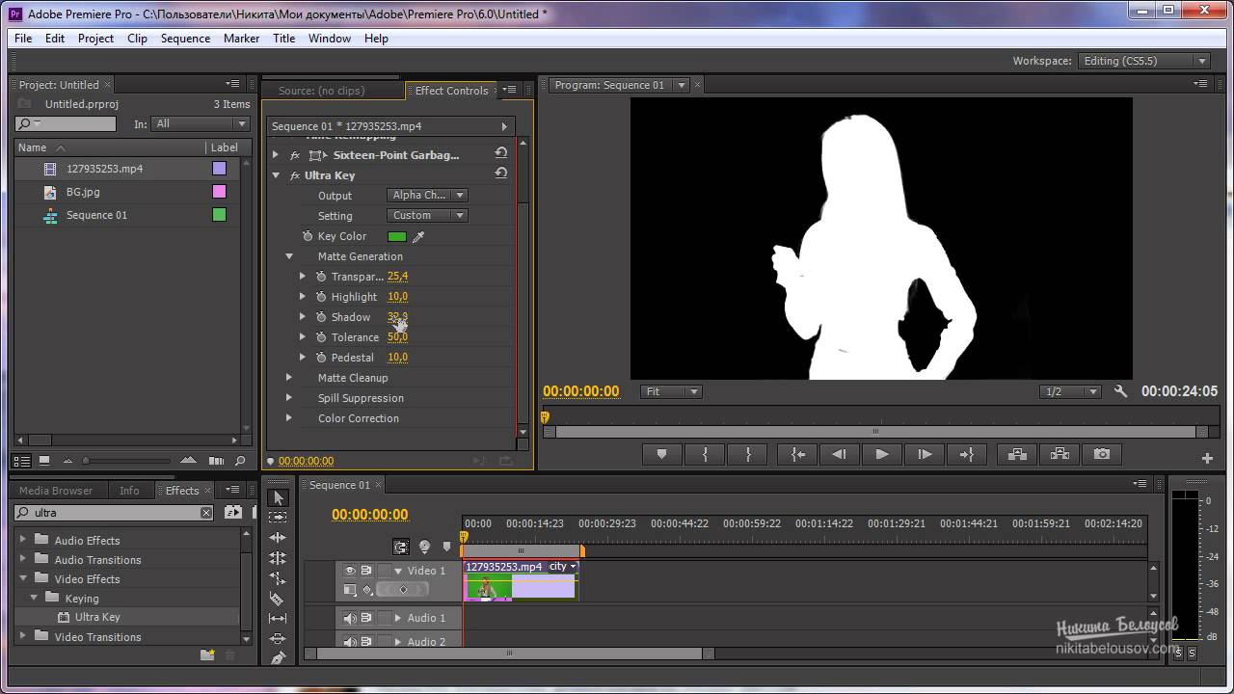Toggle Video 1 track output eye
This screenshot has width=1234, height=694.
click(350, 571)
